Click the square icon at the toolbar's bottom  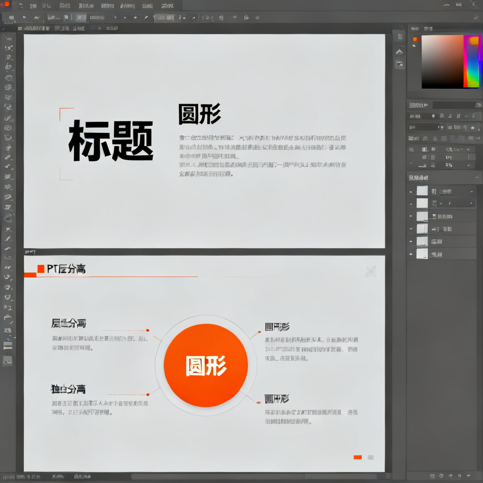8,360
